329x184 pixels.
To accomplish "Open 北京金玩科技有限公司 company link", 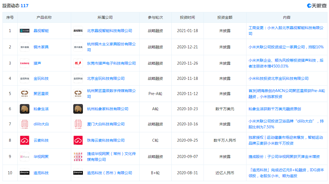I will click(106, 79).
